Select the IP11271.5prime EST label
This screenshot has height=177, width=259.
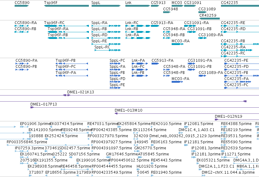tap(236, 154)
